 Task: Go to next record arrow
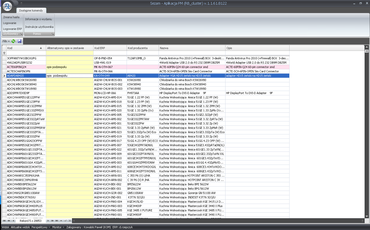[48, 221]
